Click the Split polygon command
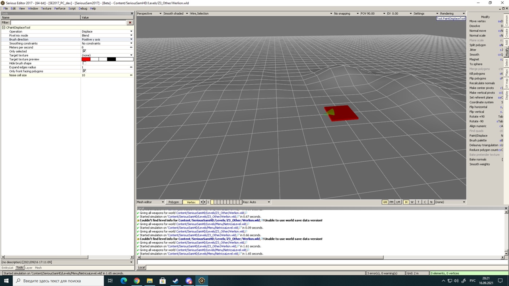The image size is (509, 286). pos(486,45)
